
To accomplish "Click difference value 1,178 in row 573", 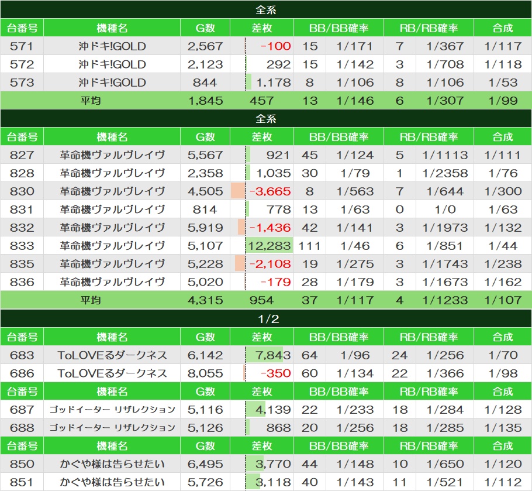I will [274, 82].
